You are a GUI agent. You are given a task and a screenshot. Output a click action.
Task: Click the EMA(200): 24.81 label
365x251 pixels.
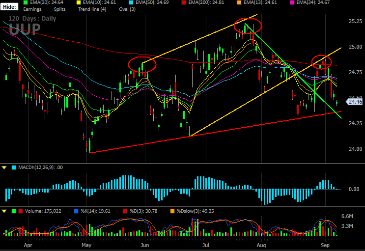(206, 2)
